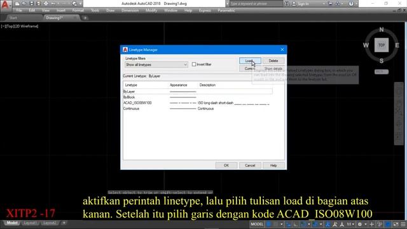The height and width of the screenshot is (229, 407).
Task: Toggle Snap mode in status bar
Action: [x=276, y=224]
